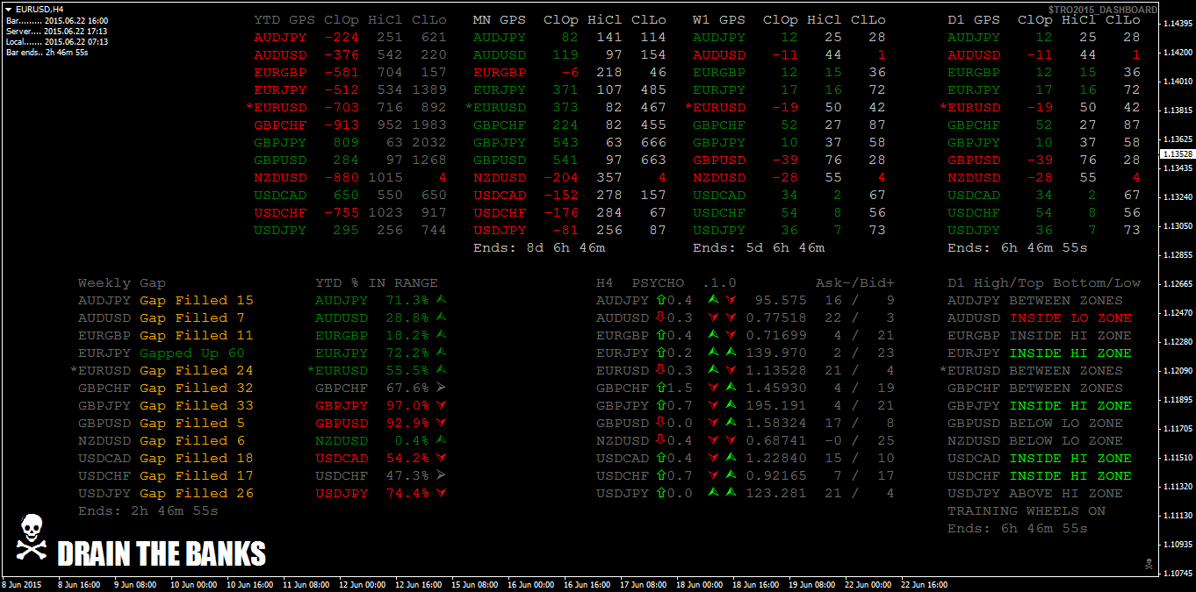Click the MN GPS table header

[x=570, y=19]
